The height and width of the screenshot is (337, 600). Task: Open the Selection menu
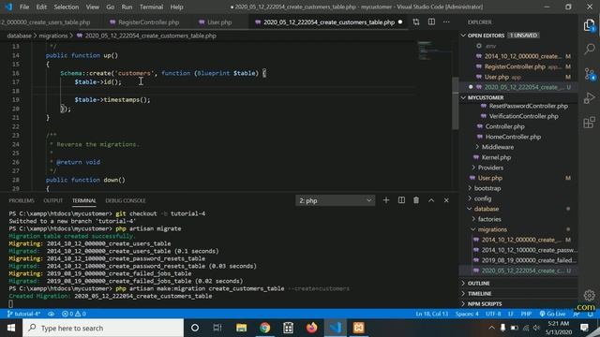click(x=67, y=7)
